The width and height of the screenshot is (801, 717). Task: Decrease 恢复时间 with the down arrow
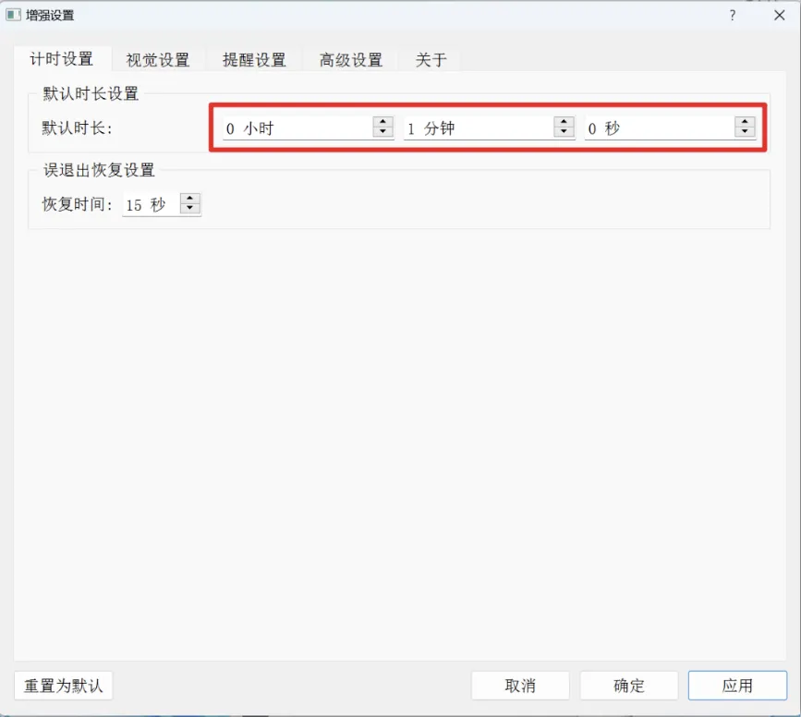[x=190, y=208]
